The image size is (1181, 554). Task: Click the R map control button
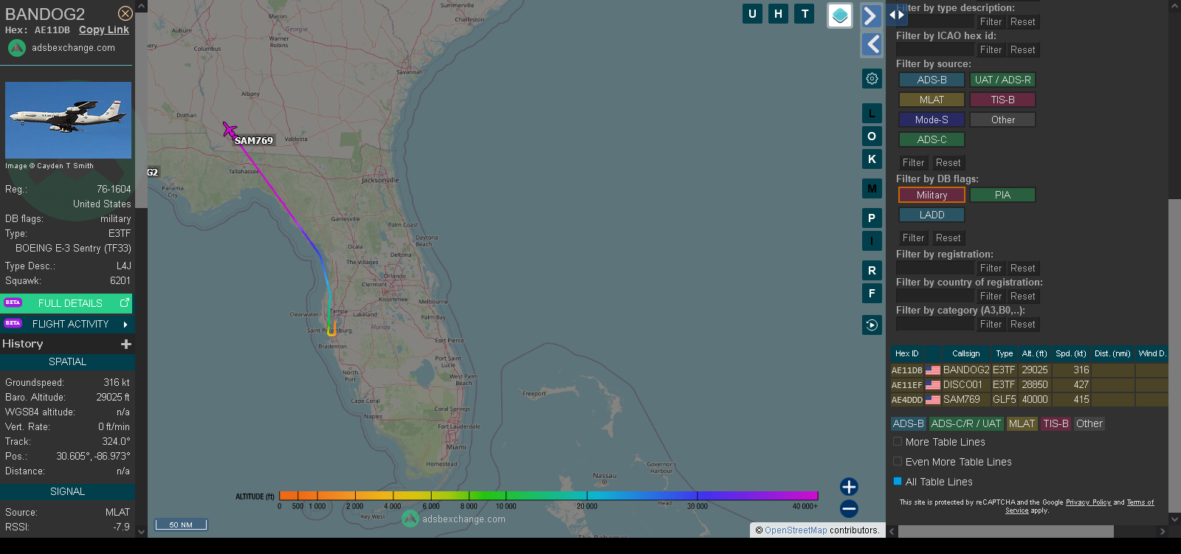(872, 271)
